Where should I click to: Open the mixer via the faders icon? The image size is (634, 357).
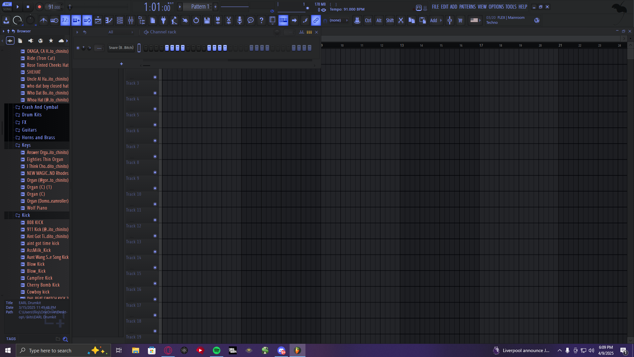pos(131,20)
